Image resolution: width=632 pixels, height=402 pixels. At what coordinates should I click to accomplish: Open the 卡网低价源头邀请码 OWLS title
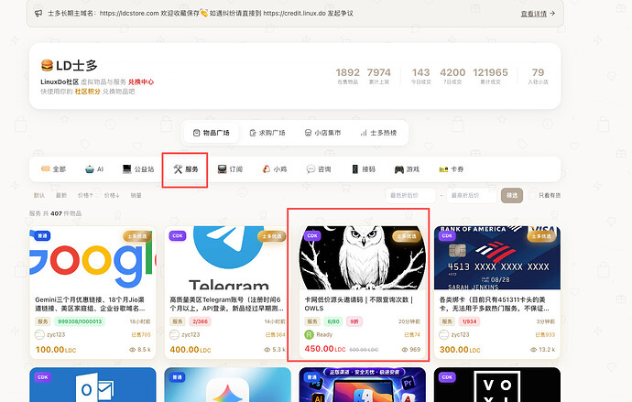coord(359,304)
